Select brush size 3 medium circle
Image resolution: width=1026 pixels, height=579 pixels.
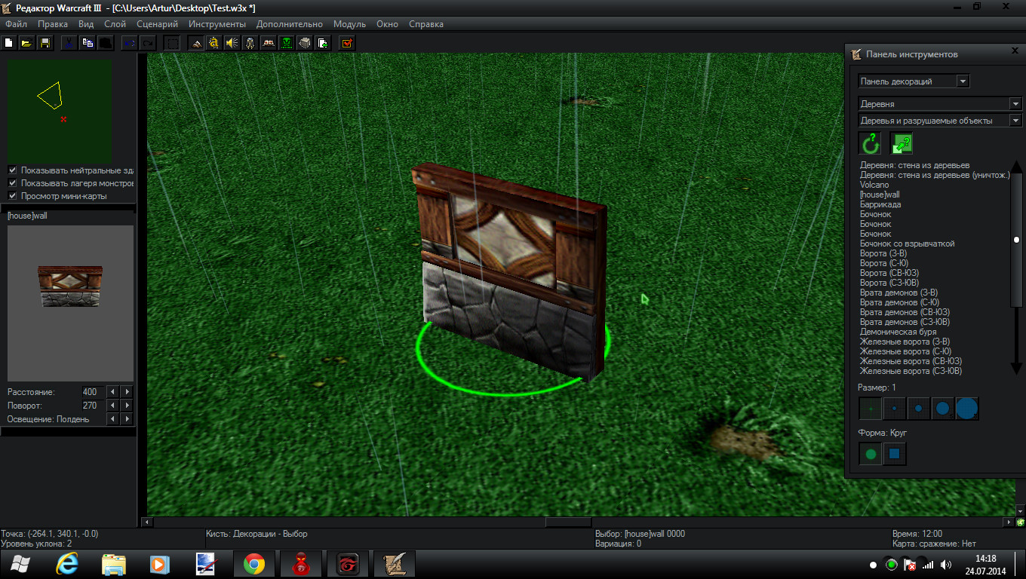point(919,409)
